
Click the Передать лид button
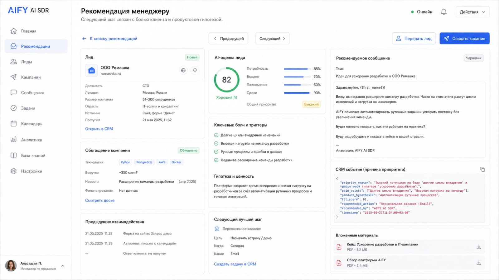click(x=414, y=39)
